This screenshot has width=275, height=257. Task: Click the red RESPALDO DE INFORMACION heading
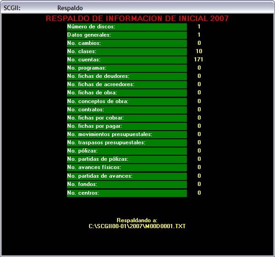pyautogui.click(x=137, y=18)
